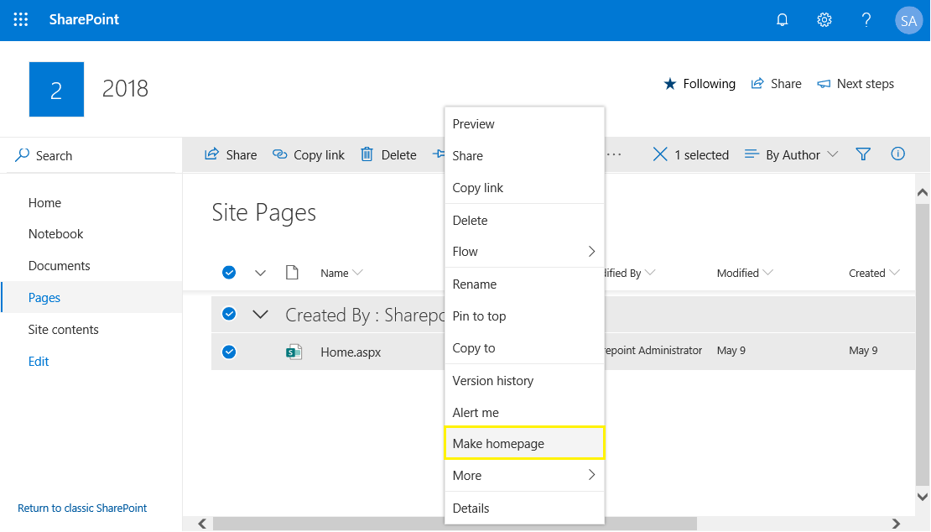Image resolution: width=931 pixels, height=532 pixels.
Task: Expand the Flow submenu
Action: (x=523, y=251)
